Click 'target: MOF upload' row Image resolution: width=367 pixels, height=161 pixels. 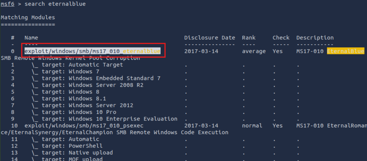coord(72,159)
